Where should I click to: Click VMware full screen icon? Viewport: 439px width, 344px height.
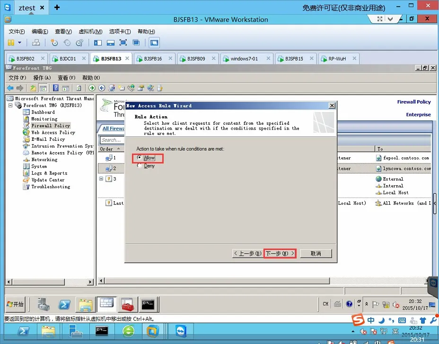123,43
